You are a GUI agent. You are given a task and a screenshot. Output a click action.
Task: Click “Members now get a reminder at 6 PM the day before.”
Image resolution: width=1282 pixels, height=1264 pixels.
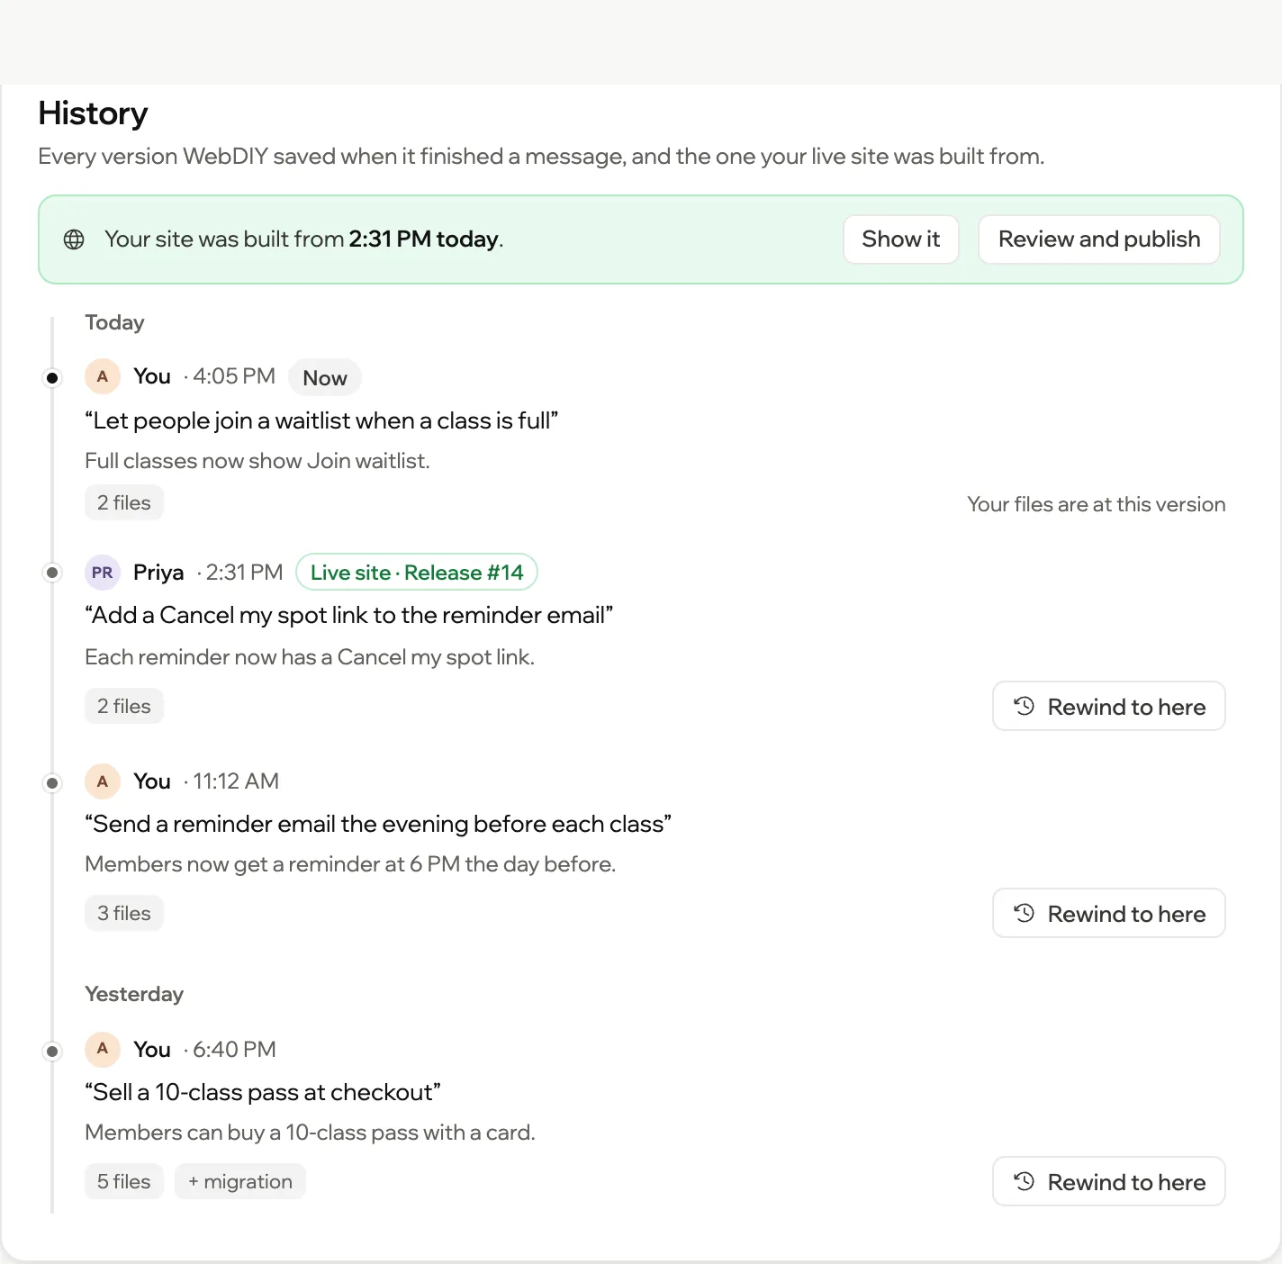pyautogui.click(x=350, y=864)
